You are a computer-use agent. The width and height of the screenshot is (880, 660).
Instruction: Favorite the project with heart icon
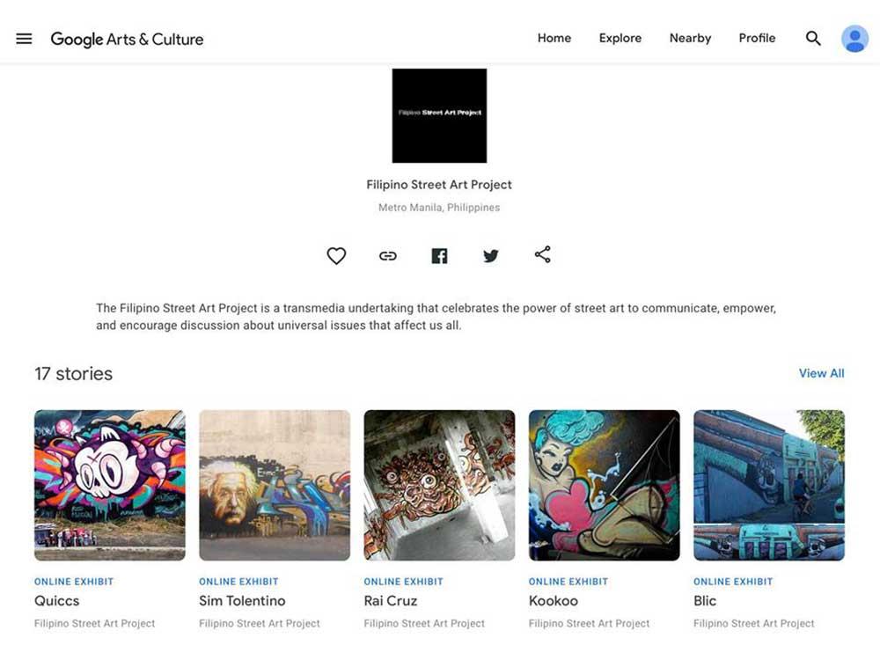[336, 255]
